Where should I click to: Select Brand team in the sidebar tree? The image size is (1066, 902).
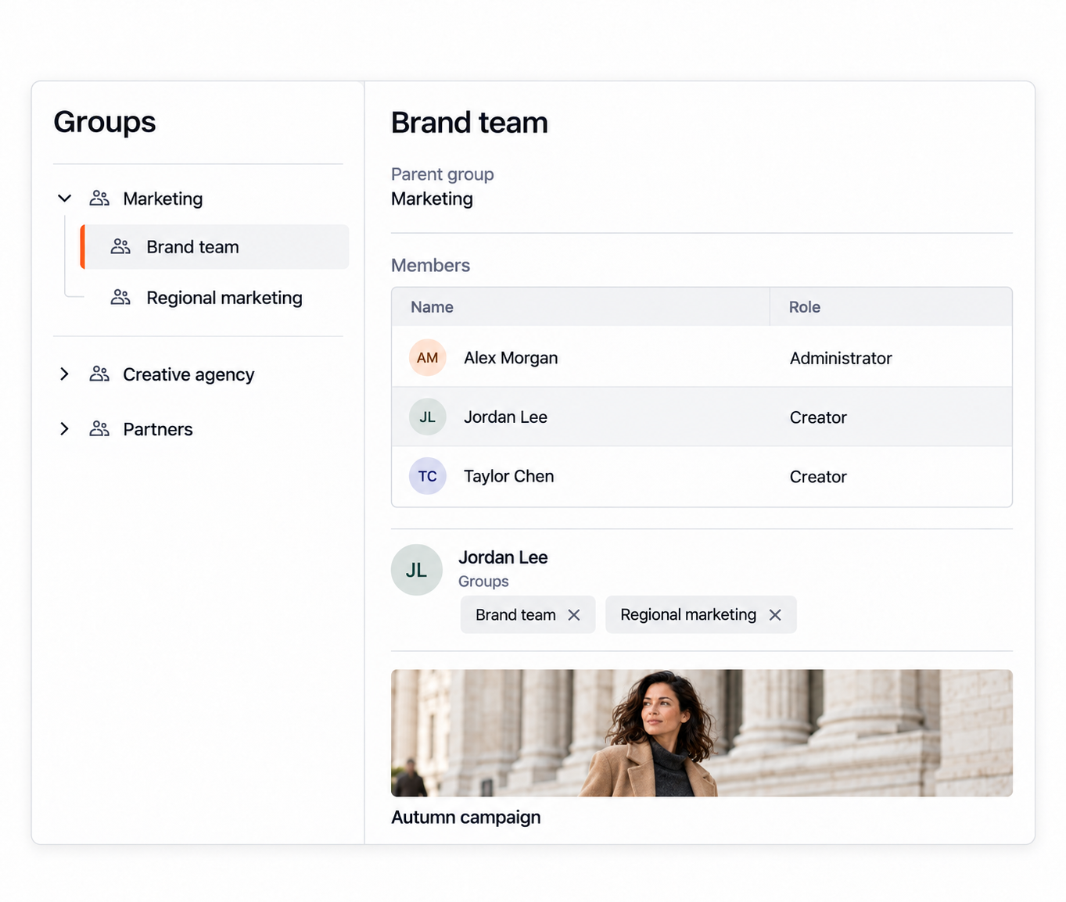coord(215,247)
